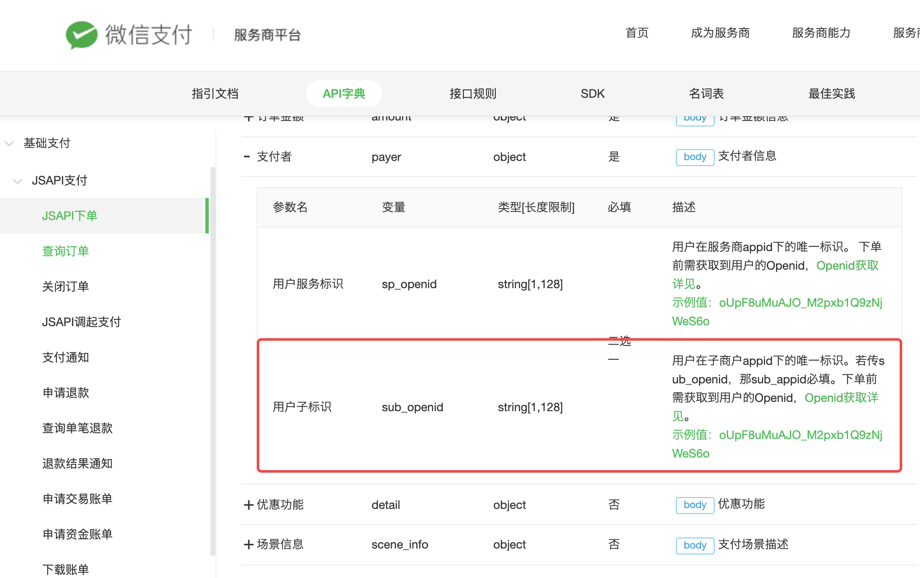The width and height of the screenshot is (920, 578).
Task: Click the body tag beside 支付者信息
Action: pyautogui.click(x=695, y=157)
